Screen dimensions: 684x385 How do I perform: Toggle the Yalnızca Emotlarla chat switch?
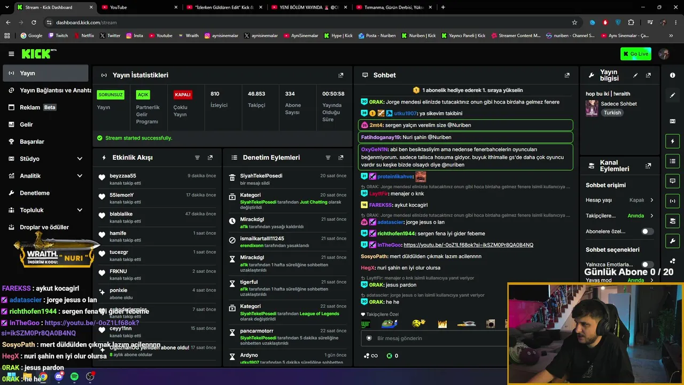pyautogui.click(x=647, y=265)
